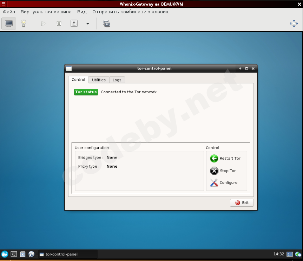Click the 14:32 clock
The width and height of the screenshot is (303, 261).
coord(279,254)
